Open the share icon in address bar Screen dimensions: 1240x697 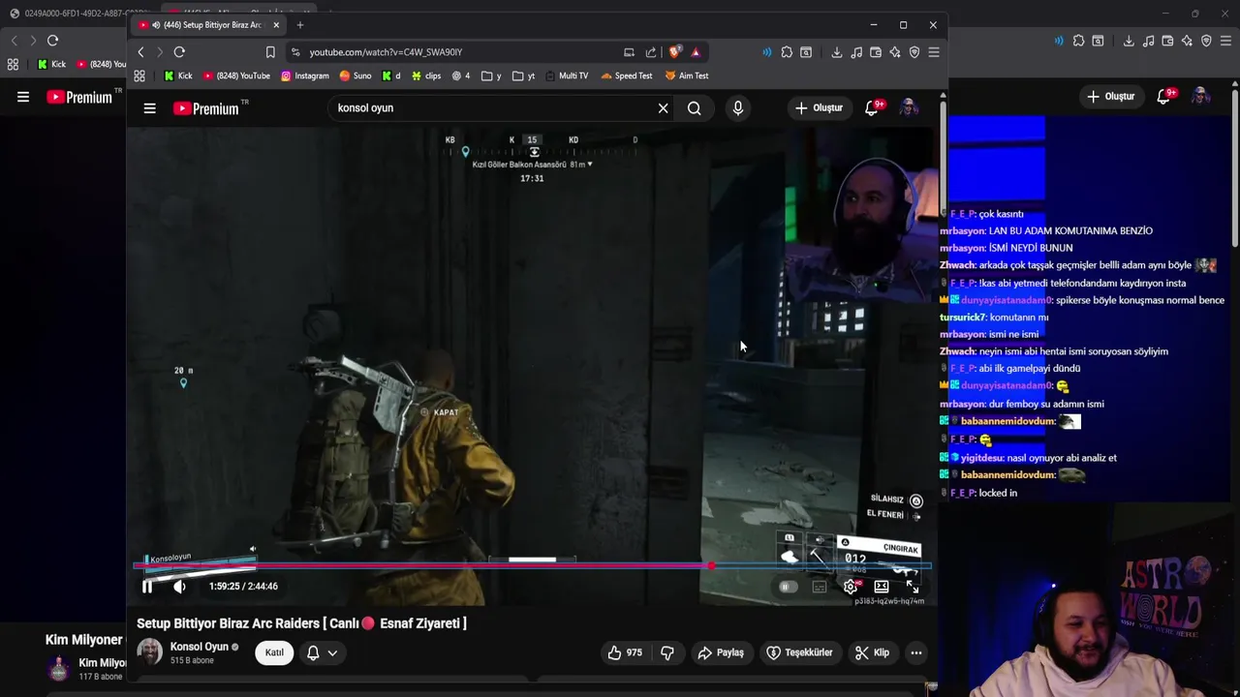651,52
